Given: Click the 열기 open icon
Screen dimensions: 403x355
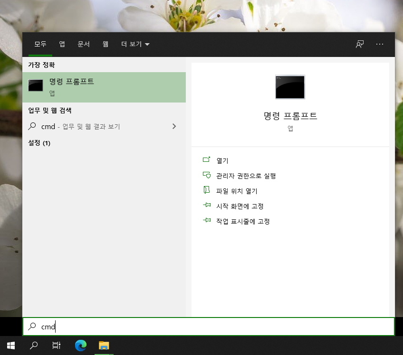Looking at the screenshot, I should click(207, 159).
